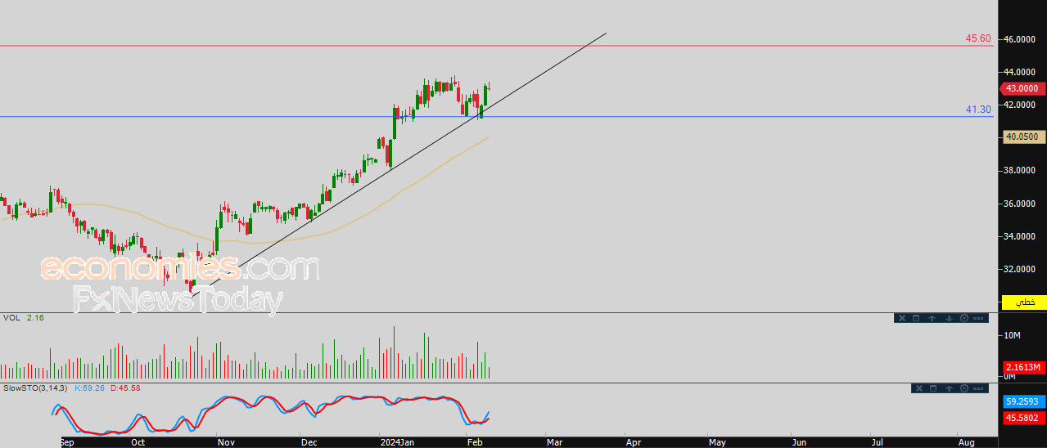Viewport: 1047px width, 448px height.
Task: Click the 45.60 resistance level label
Action: [x=978, y=38]
